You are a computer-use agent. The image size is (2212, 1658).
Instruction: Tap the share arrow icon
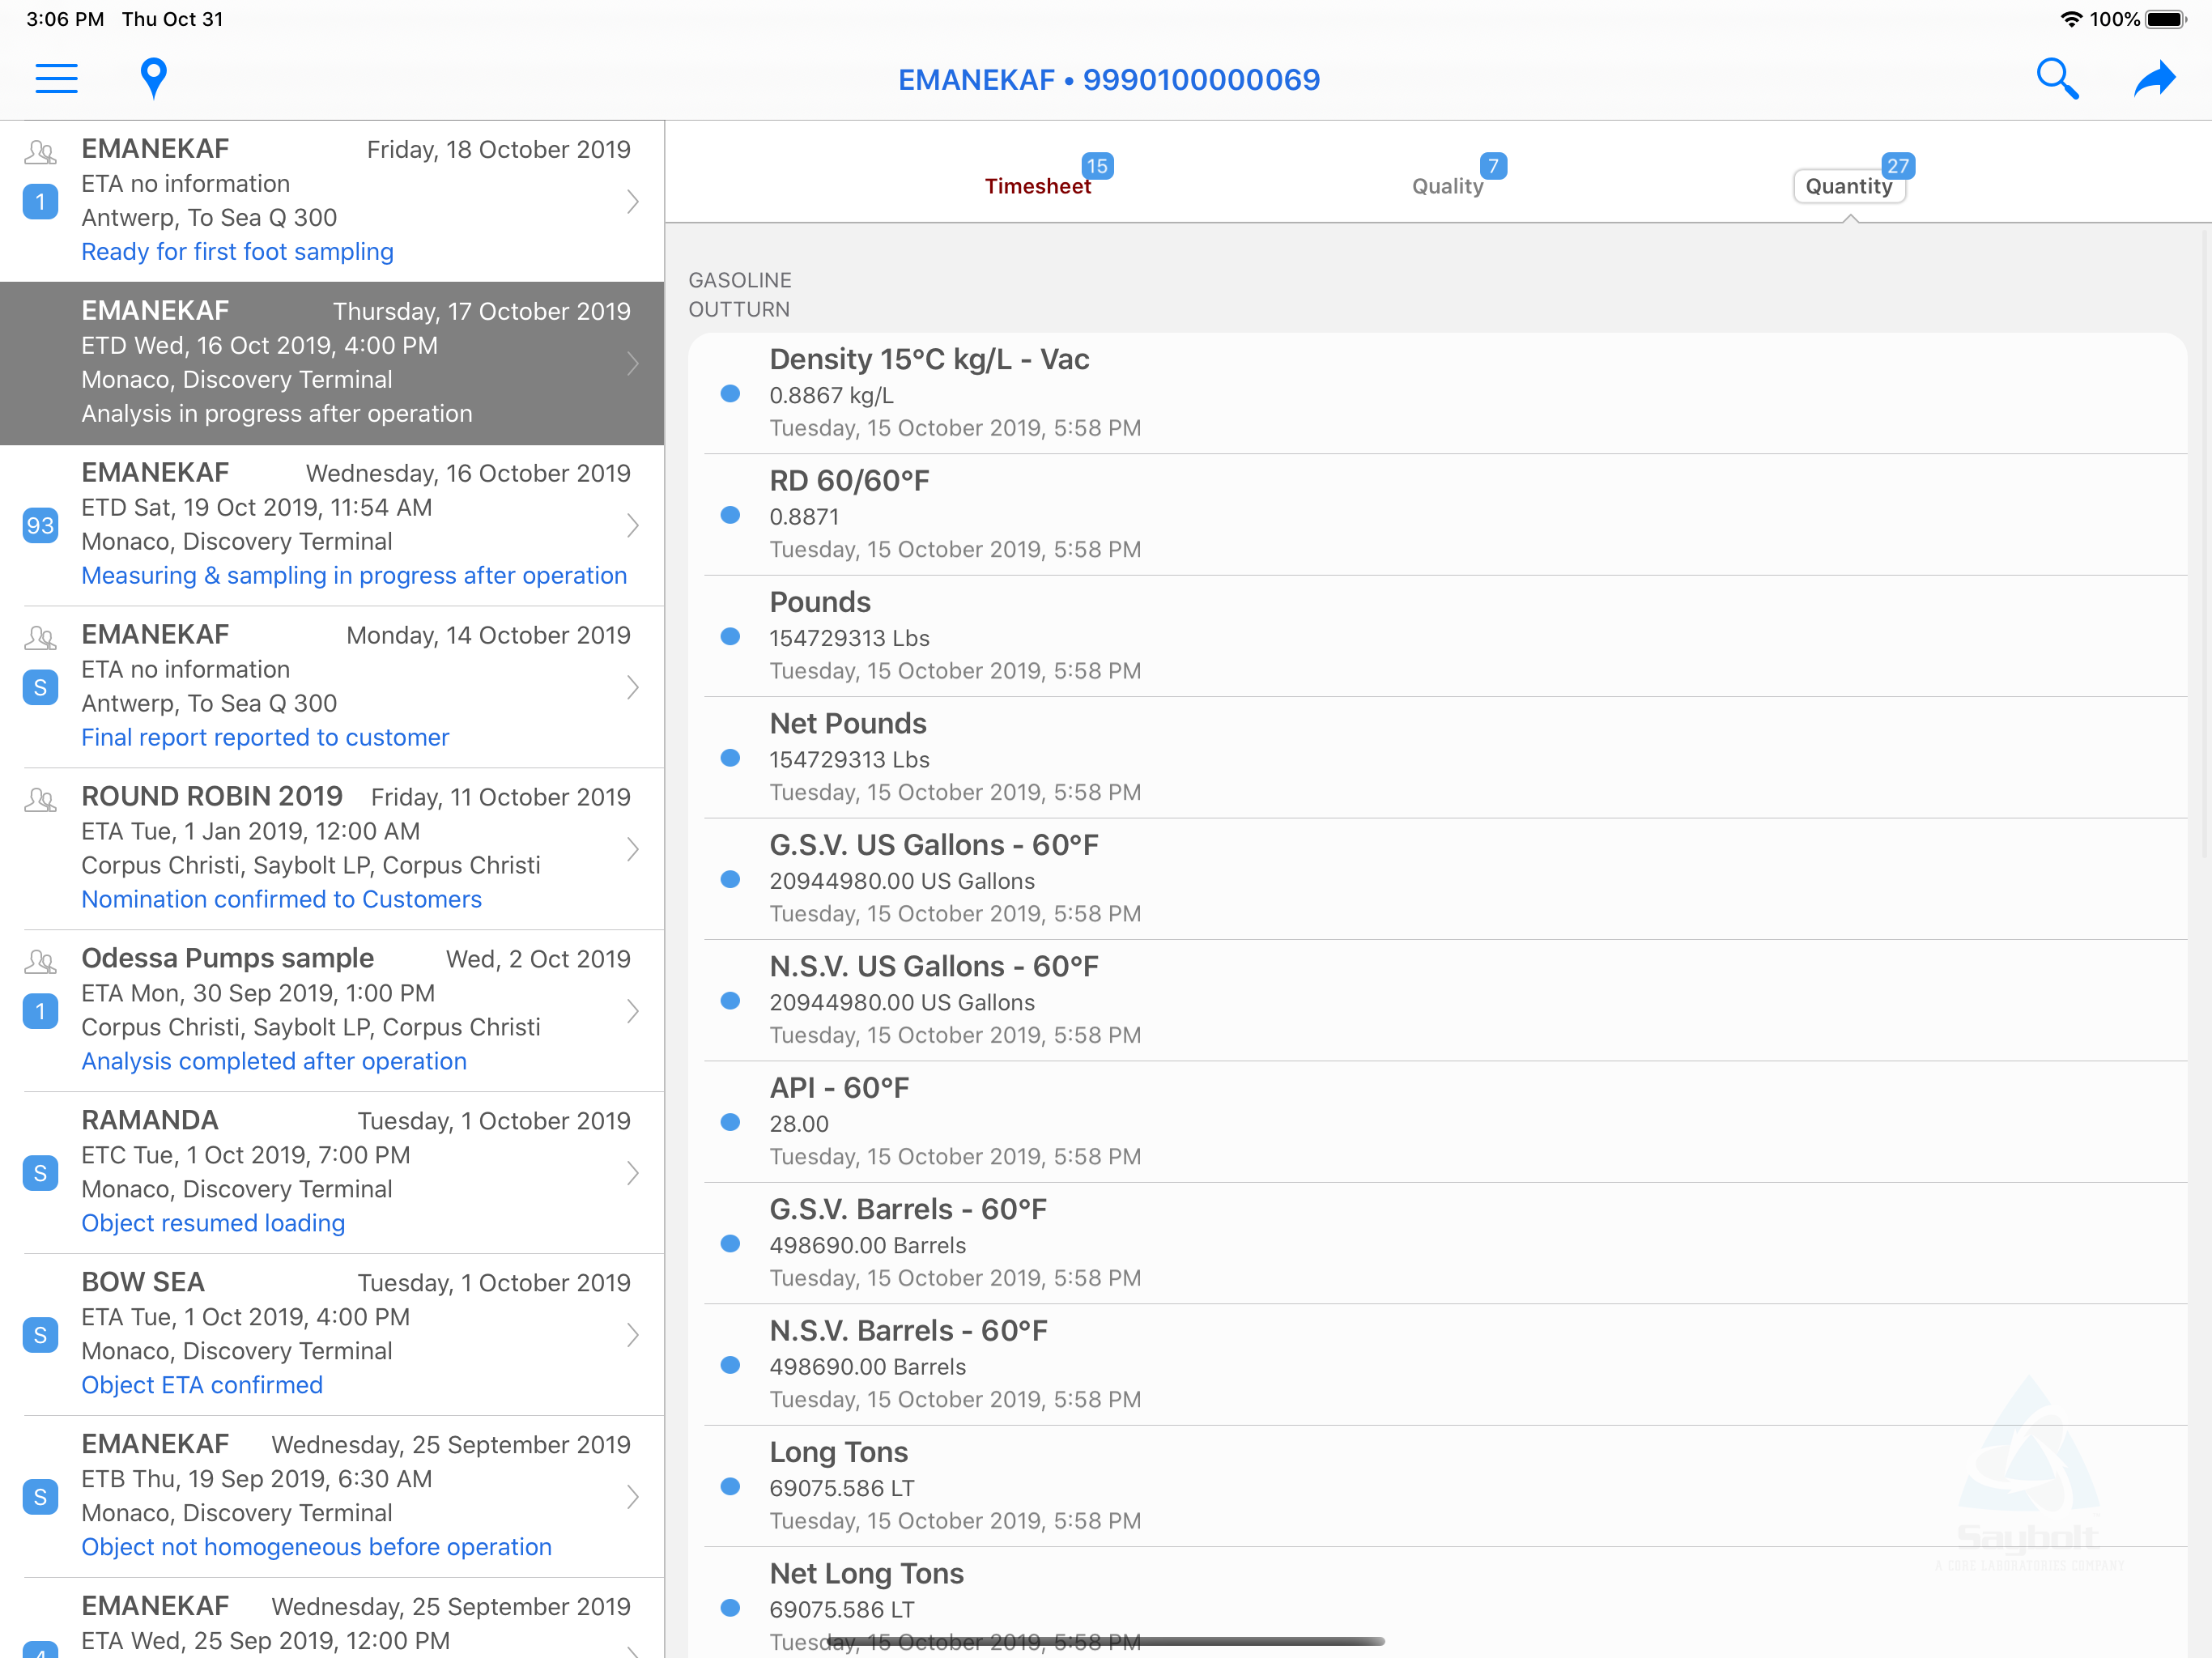tap(2154, 79)
